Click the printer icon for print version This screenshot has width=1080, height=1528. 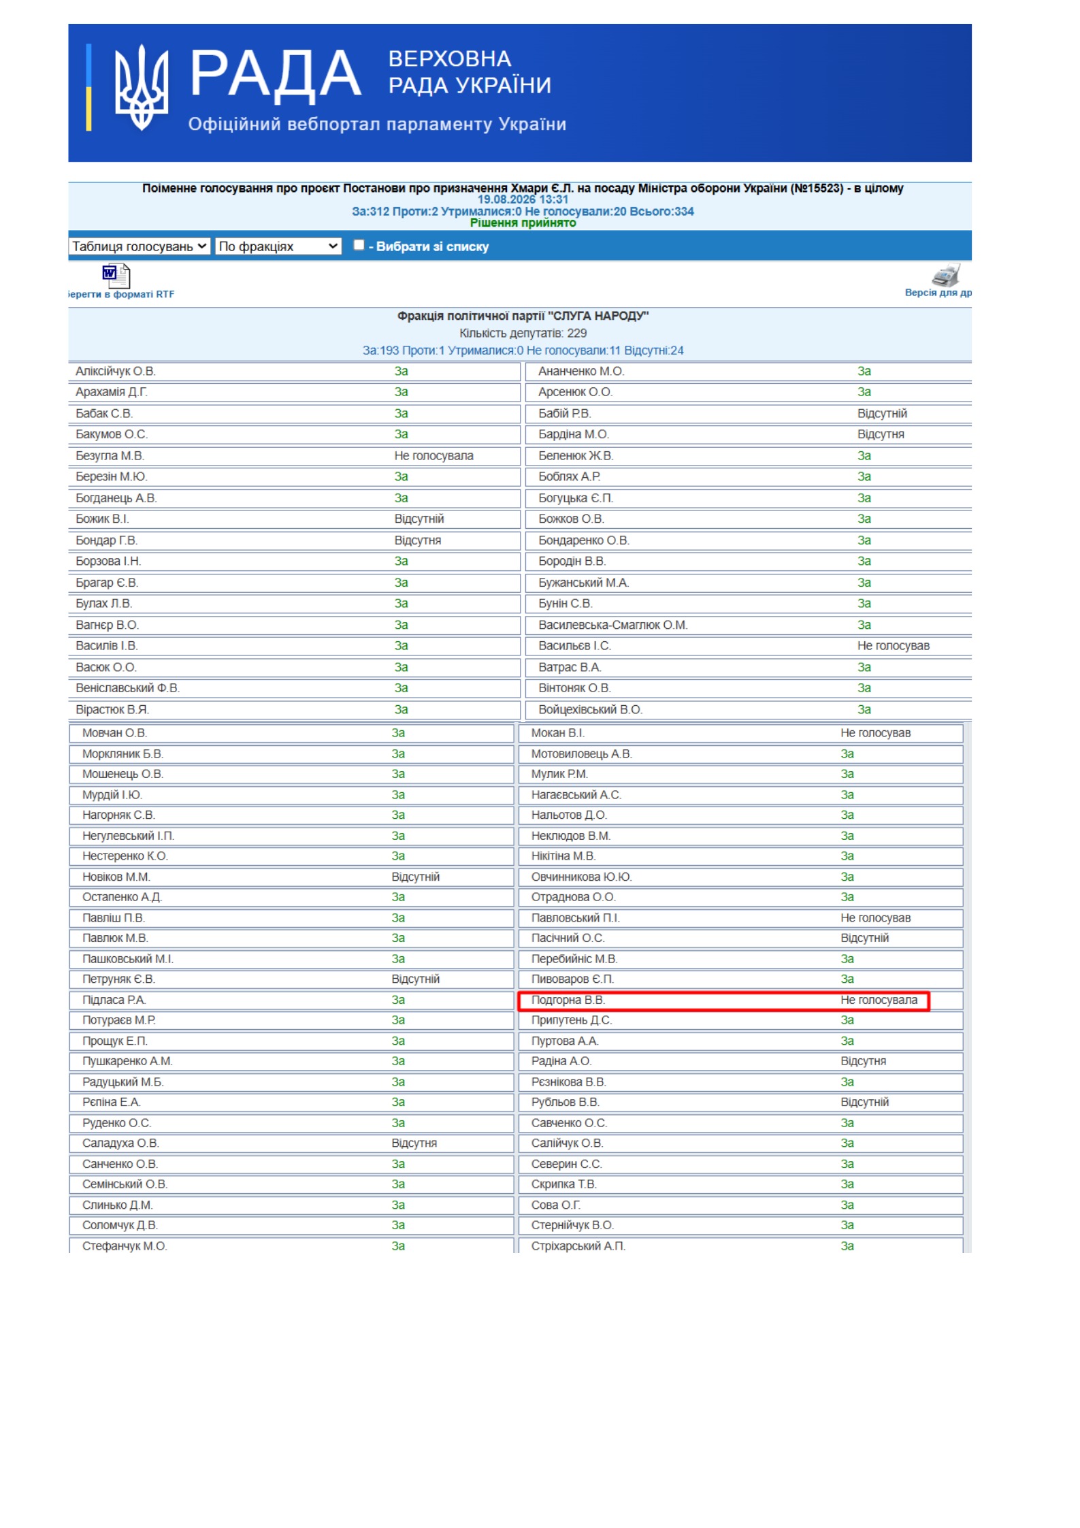(x=946, y=275)
